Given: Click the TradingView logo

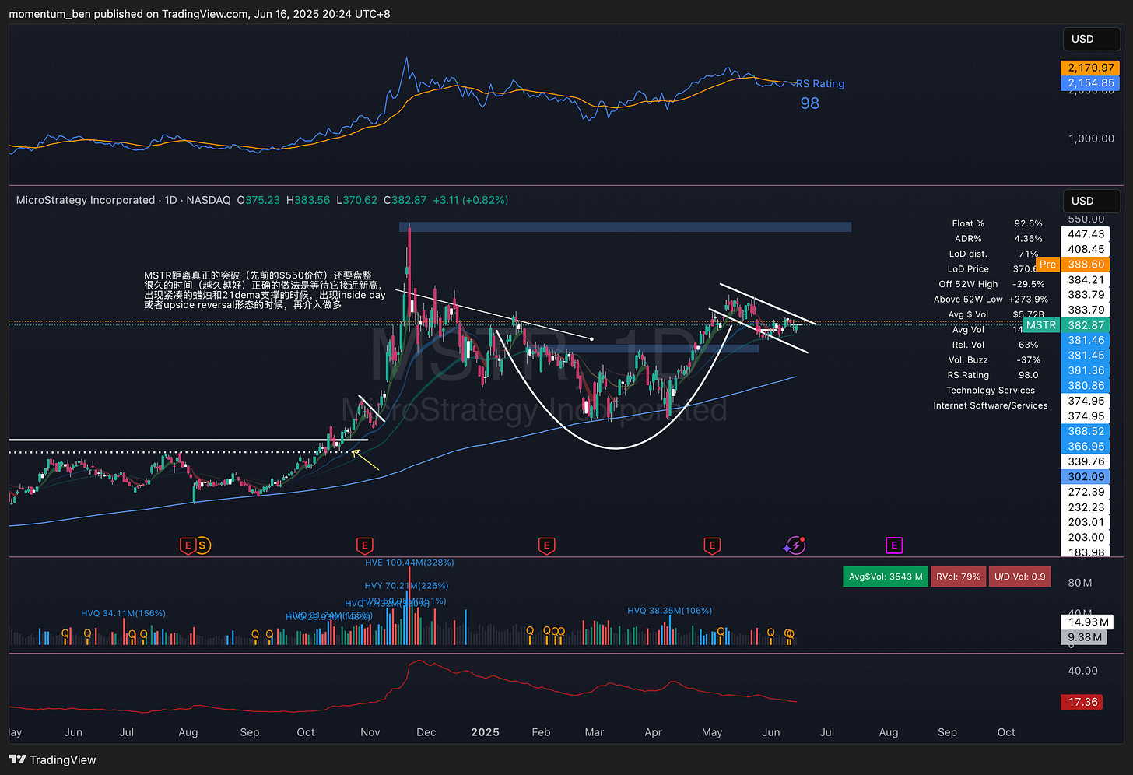Looking at the screenshot, I should tap(53, 759).
